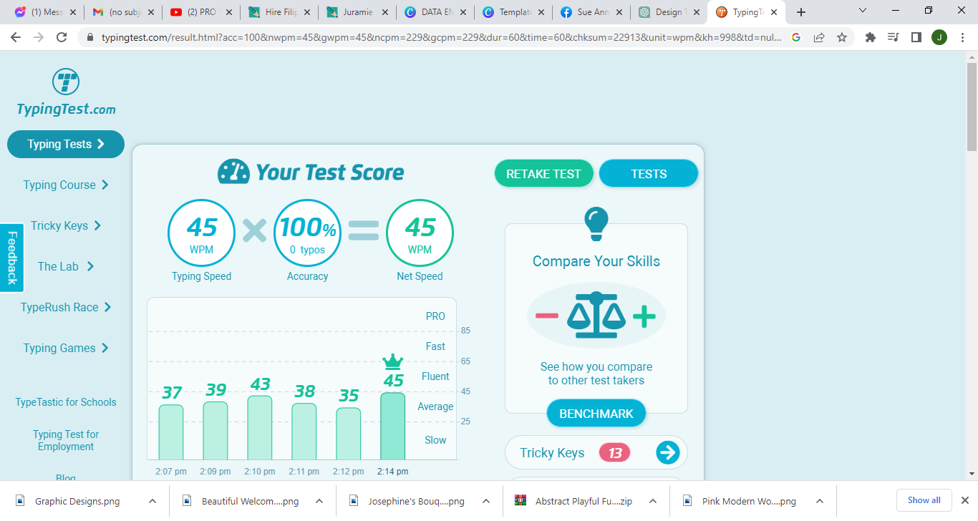The width and height of the screenshot is (978, 521).
Task: Bookmark this page with the star icon
Action: pyautogui.click(x=842, y=37)
